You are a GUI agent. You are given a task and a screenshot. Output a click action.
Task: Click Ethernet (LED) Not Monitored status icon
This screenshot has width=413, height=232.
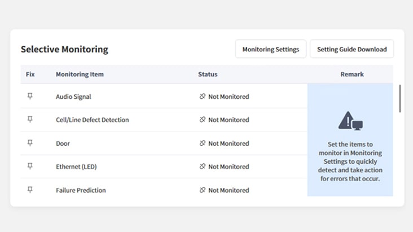click(x=203, y=167)
